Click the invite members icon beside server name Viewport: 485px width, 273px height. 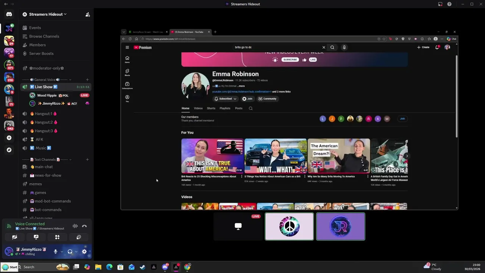click(88, 14)
